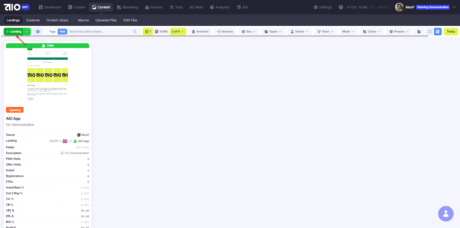
Task: Click the blue help question mark icon
Action: [38, 32]
